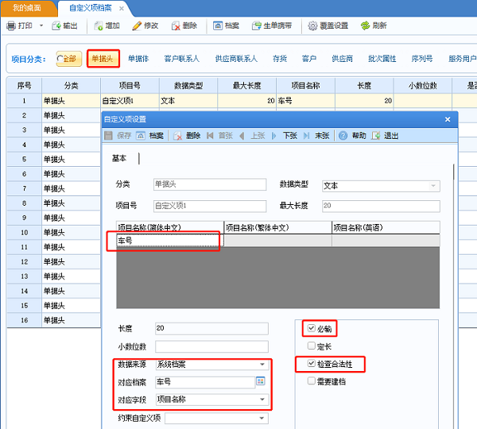
Task: Click the 刷新 refresh icon
Action: click(x=366, y=26)
